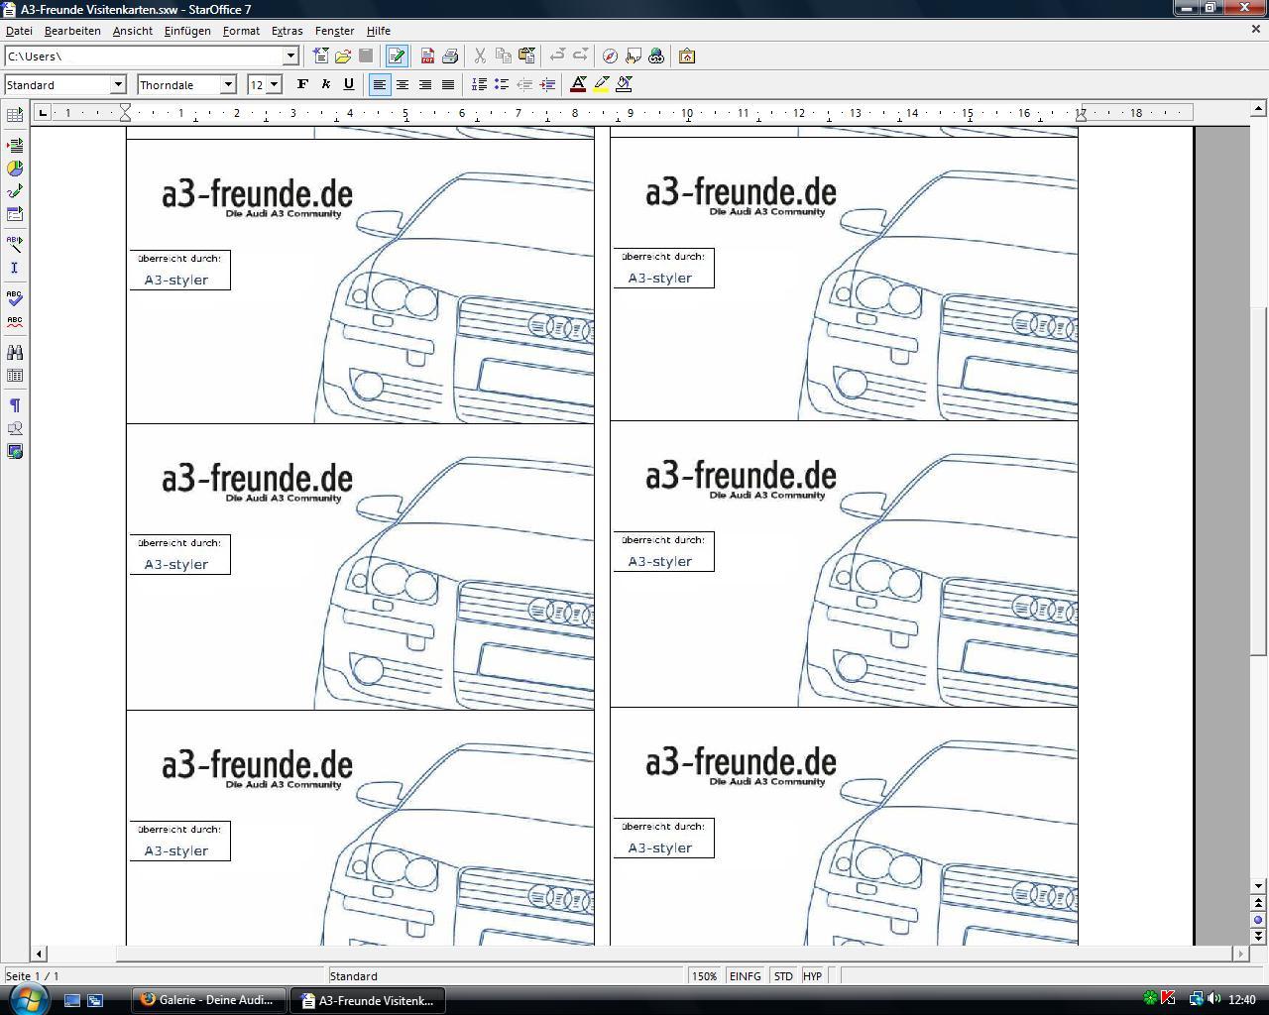The height and width of the screenshot is (1015, 1269).
Task: Click the Paste clipboard icon
Action: coord(526,56)
